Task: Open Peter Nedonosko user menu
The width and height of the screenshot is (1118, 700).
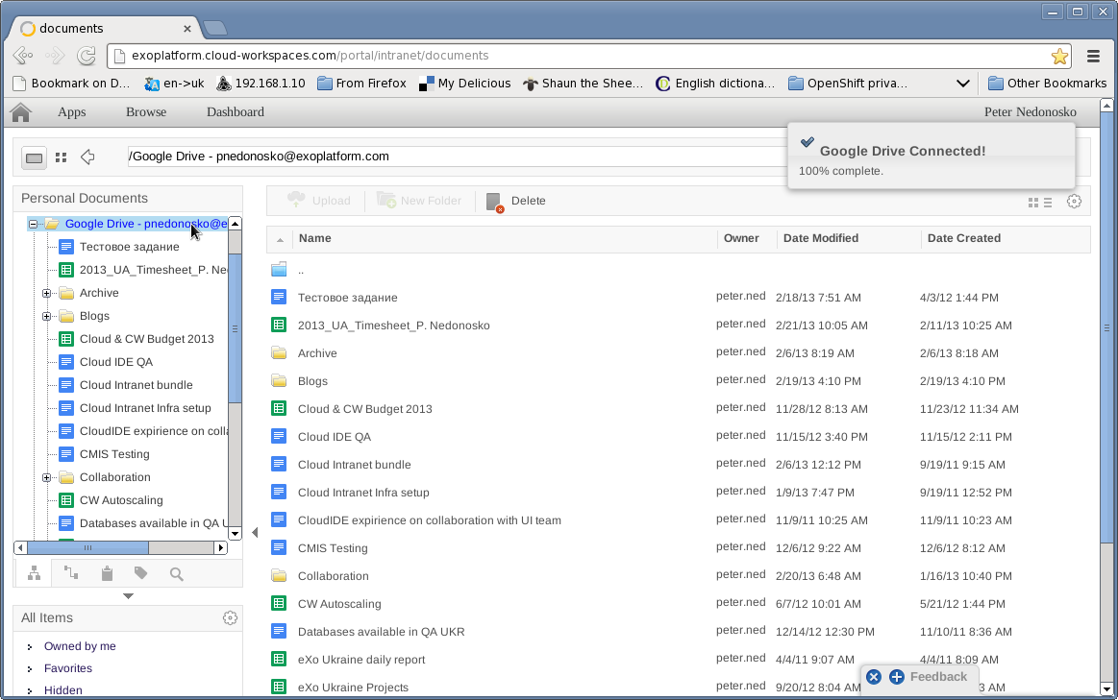Action: (1031, 111)
